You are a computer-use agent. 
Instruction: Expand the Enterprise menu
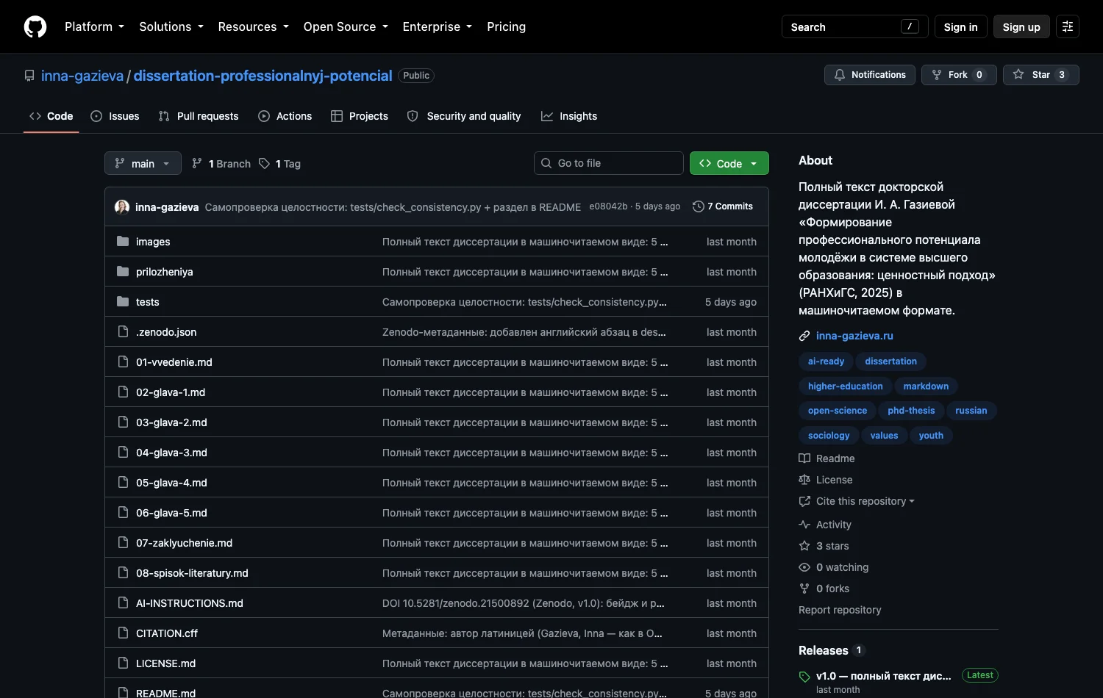click(x=438, y=26)
